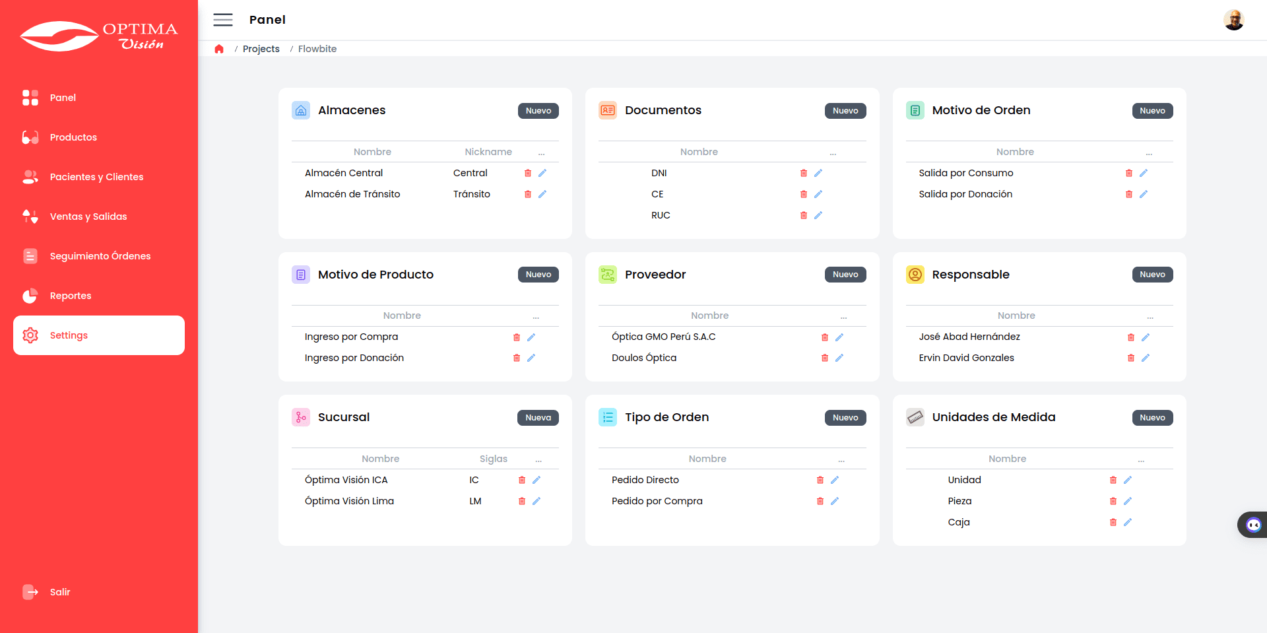Delete Salida por Donación motive
This screenshot has width=1267, height=633.
1129,194
